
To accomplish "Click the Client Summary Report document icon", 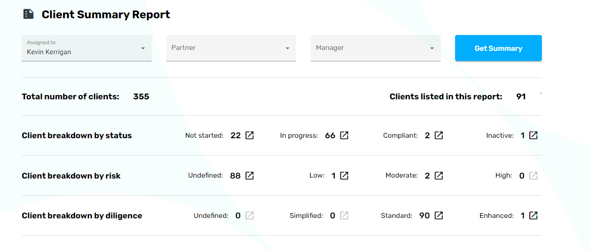I will click(x=28, y=14).
